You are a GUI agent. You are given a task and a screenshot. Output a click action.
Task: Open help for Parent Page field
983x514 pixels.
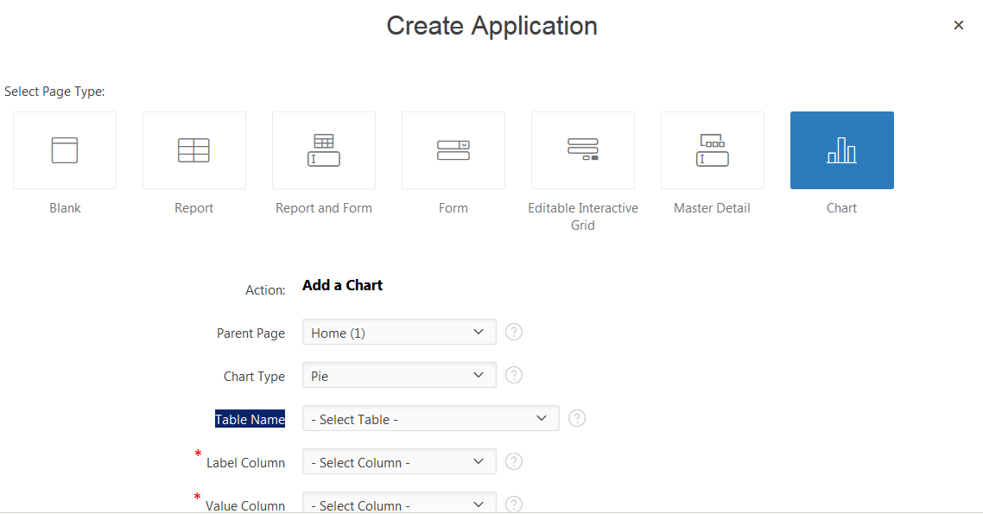point(513,332)
